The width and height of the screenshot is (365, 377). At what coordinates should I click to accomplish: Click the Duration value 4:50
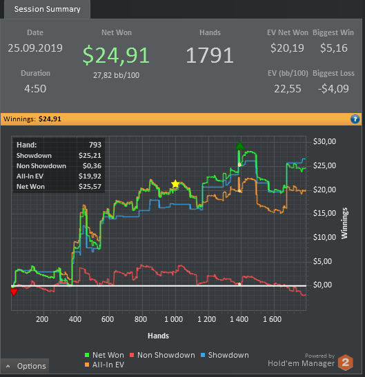[x=35, y=89]
